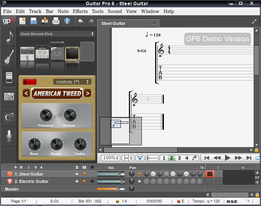261x206 pixels.
Task: Delete track with the X icon
Action: [21, 167]
